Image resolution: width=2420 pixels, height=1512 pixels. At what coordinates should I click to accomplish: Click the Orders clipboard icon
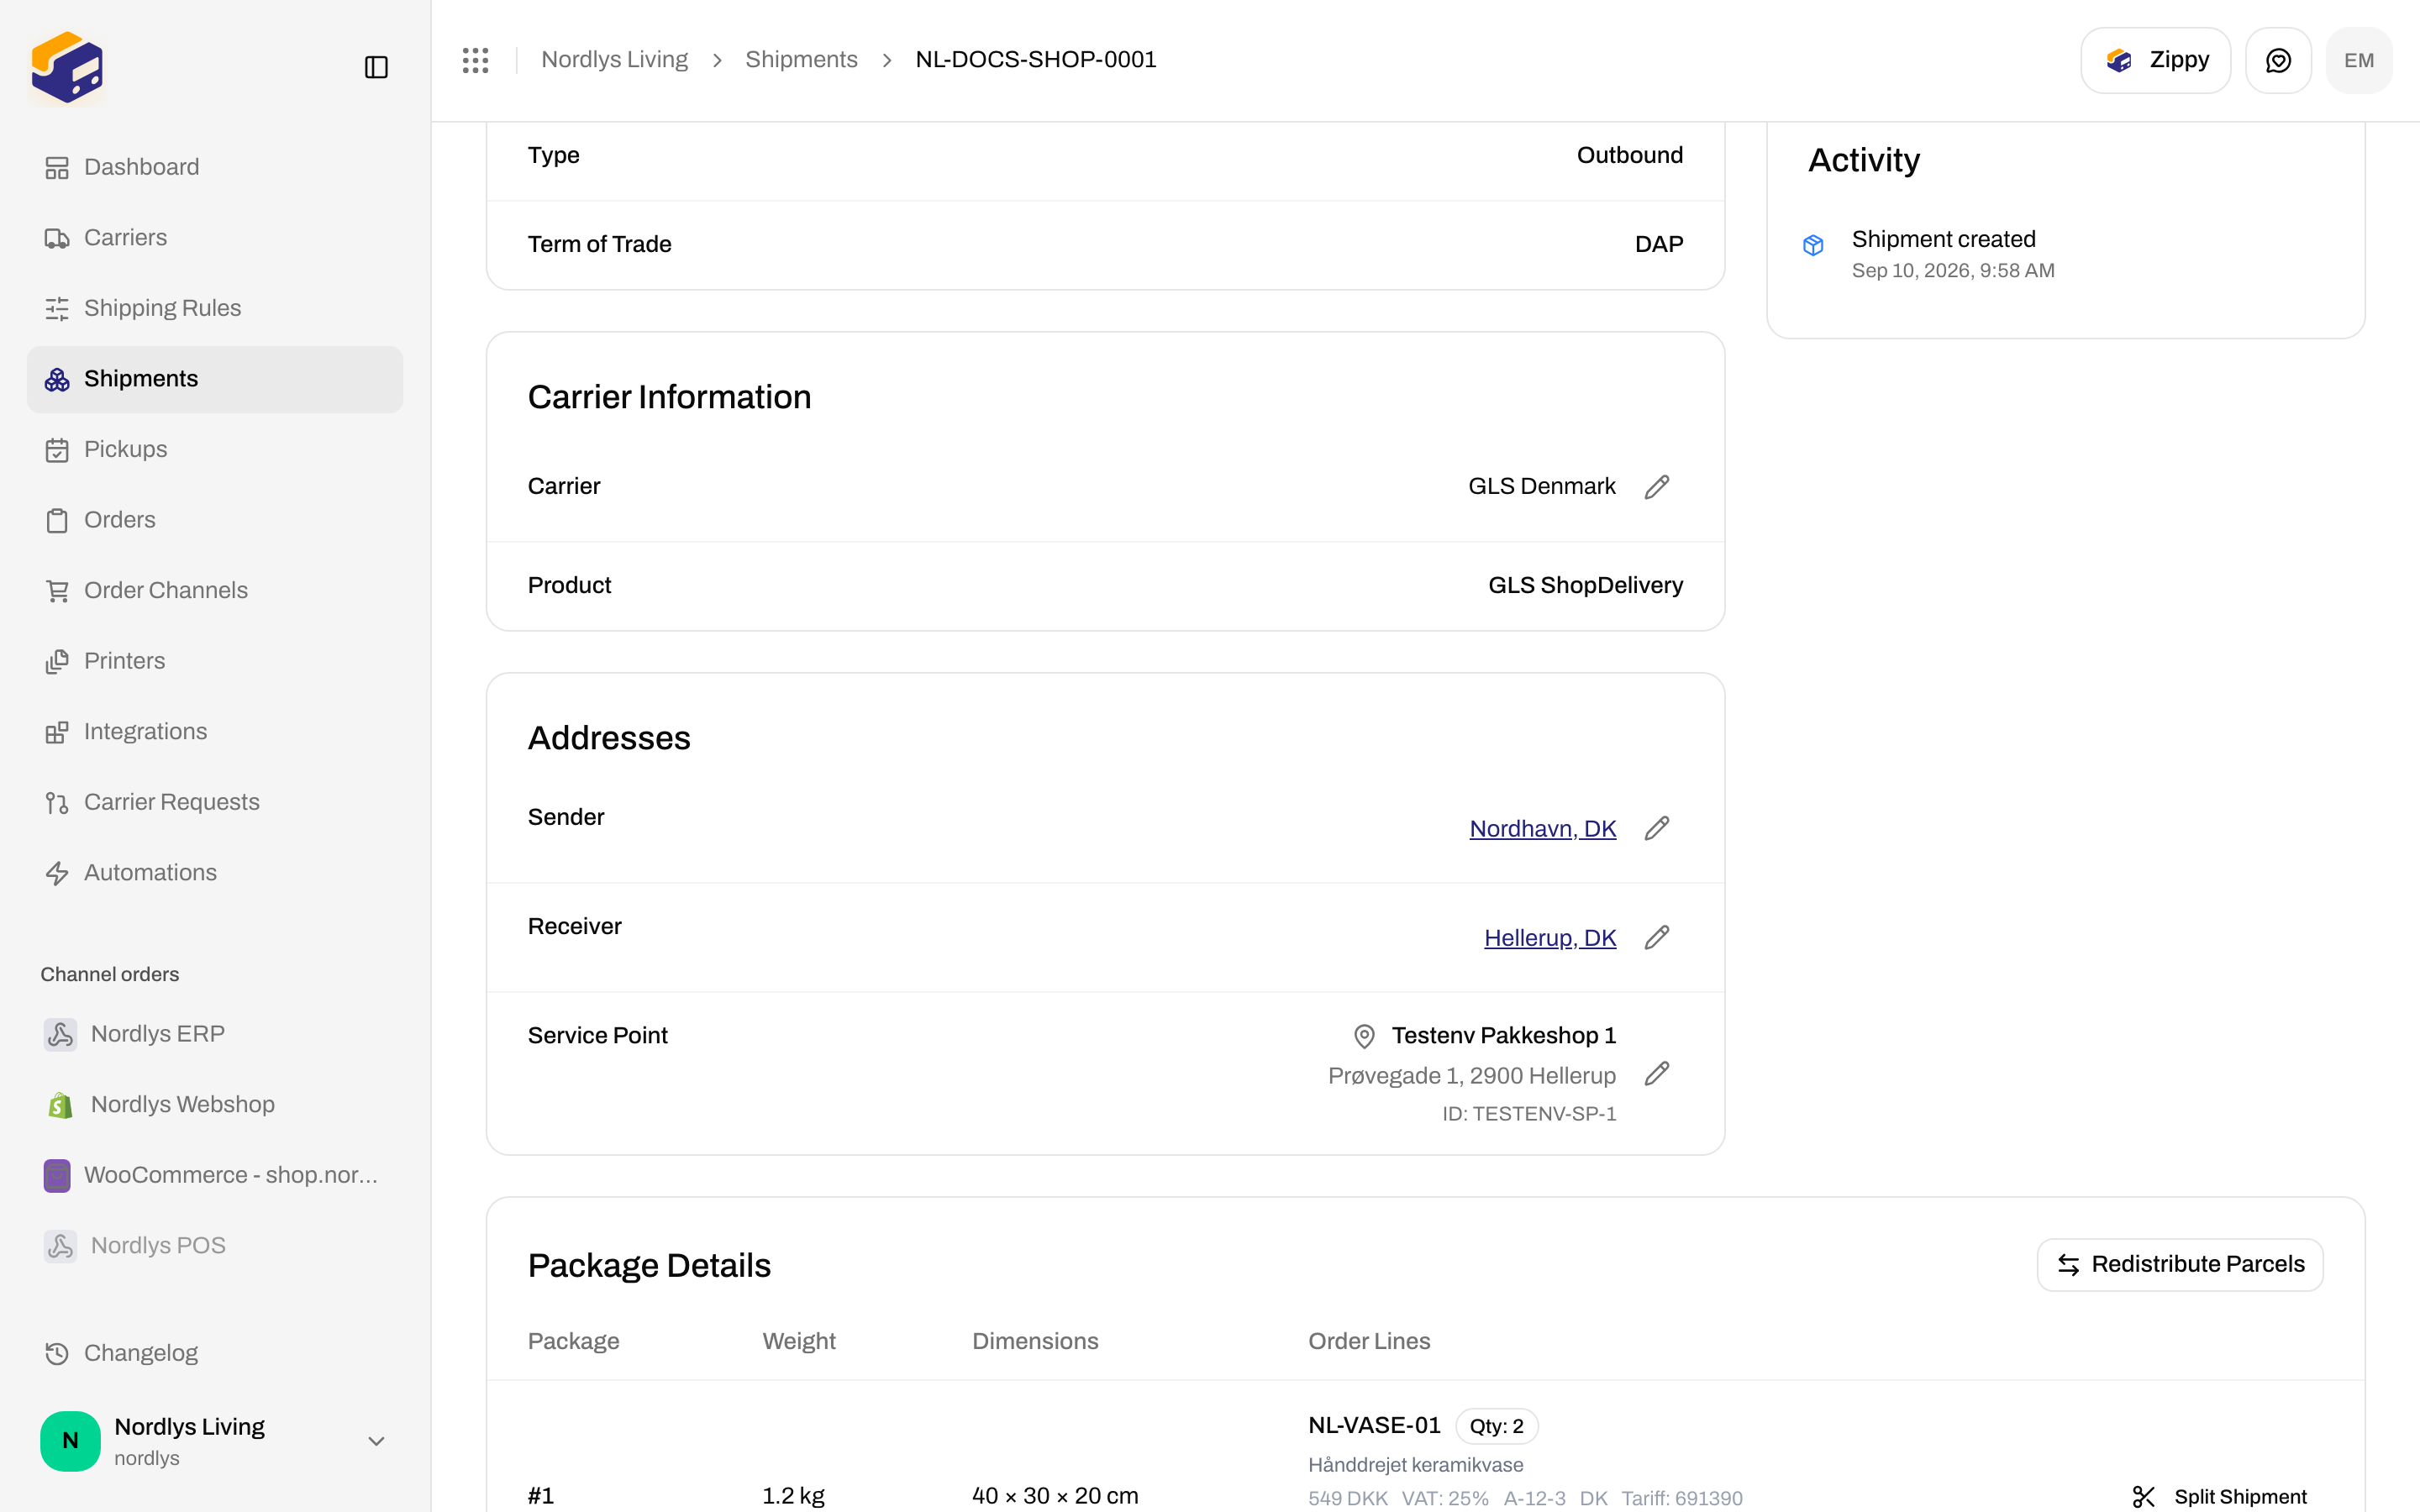point(57,520)
